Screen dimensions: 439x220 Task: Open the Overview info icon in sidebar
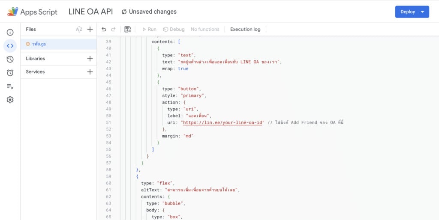click(x=10, y=33)
